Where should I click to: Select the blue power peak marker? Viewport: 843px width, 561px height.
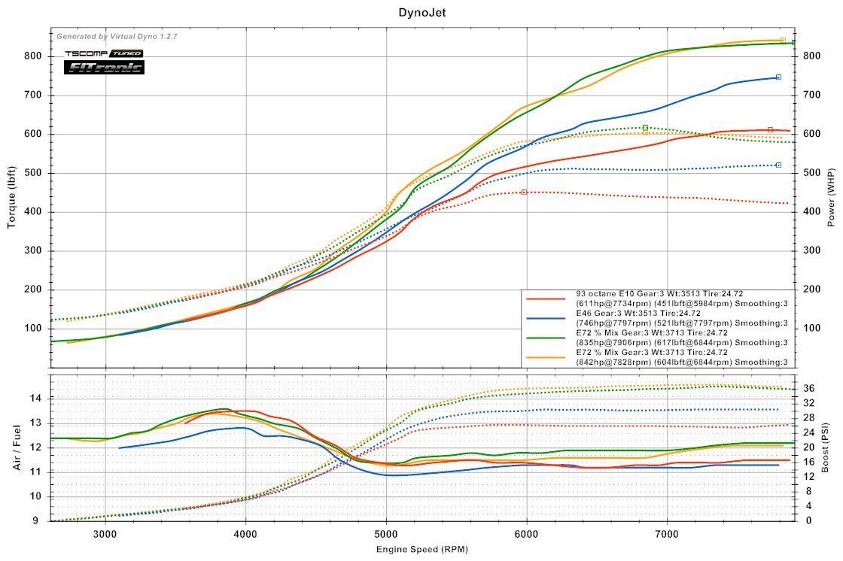[778, 77]
